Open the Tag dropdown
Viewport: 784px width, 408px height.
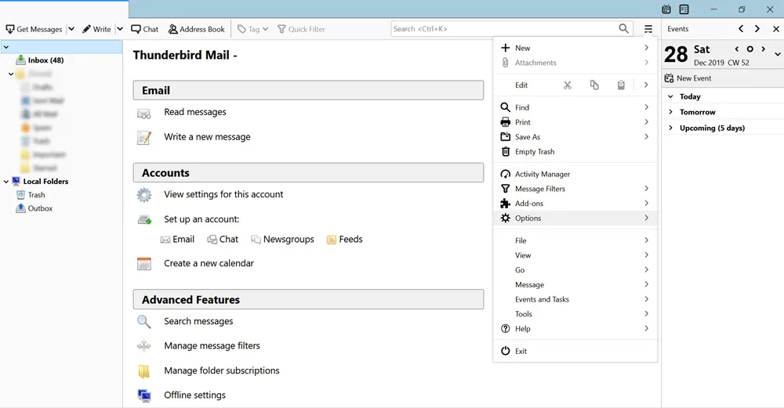[252, 29]
